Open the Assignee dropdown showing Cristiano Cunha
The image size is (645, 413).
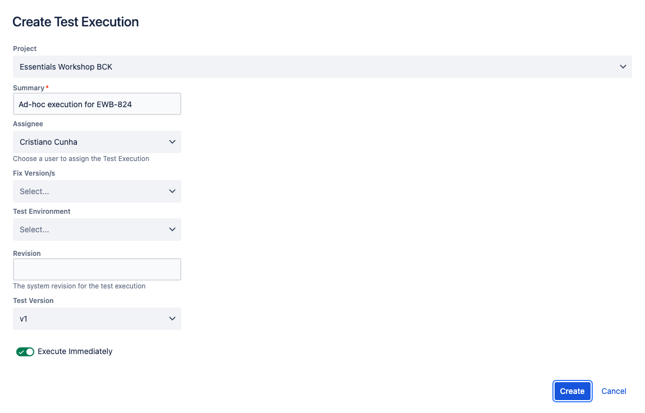[97, 142]
